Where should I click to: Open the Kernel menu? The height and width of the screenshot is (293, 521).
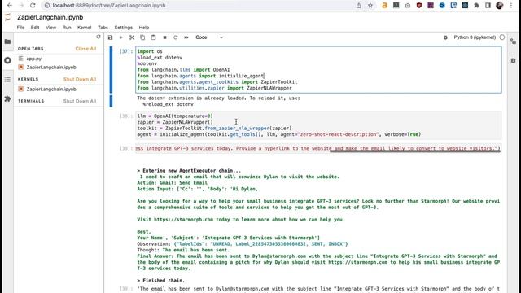coord(85,28)
